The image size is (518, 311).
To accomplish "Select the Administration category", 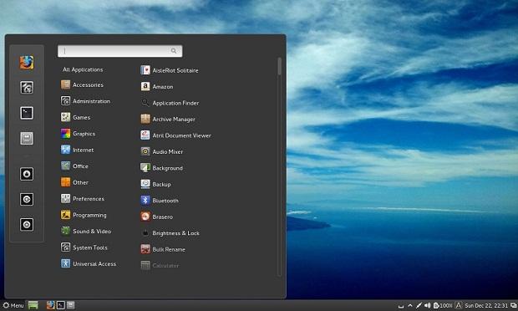I will (85, 101).
